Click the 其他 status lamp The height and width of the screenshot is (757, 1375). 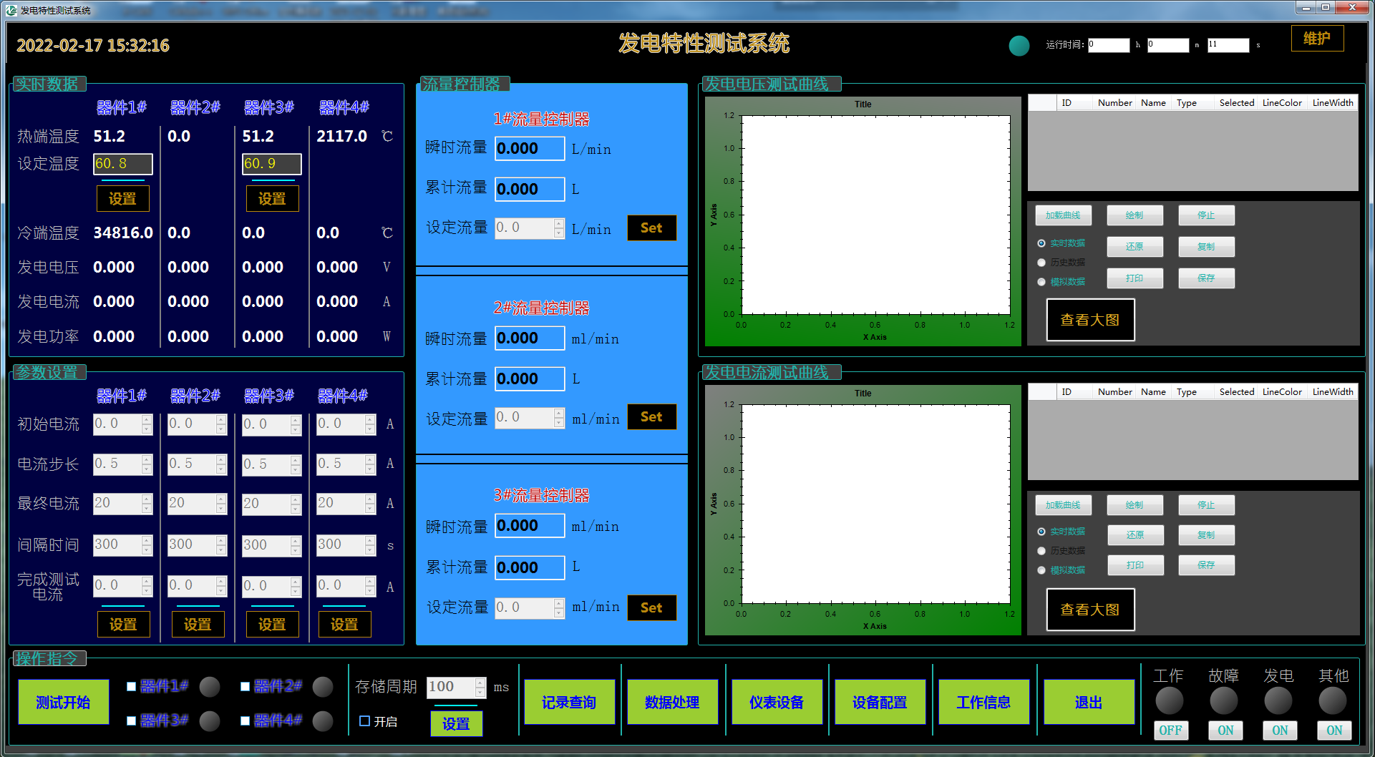tap(1333, 701)
